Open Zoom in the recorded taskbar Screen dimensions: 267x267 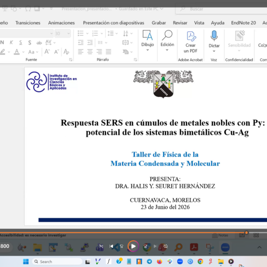click(225, 247)
